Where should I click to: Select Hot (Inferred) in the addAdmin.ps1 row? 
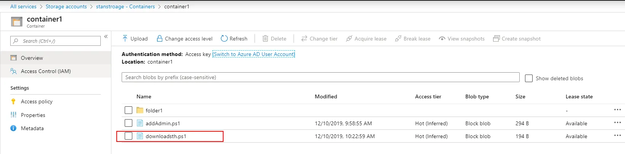click(431, 123)
